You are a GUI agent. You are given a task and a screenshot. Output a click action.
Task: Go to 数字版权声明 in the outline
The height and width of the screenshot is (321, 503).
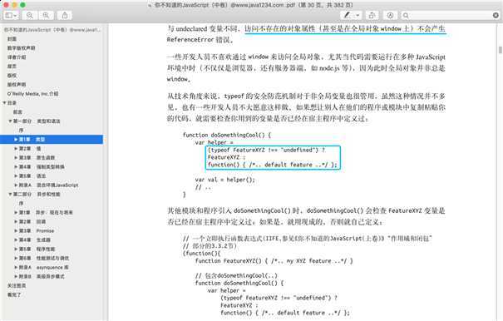(x=21, y=48)
